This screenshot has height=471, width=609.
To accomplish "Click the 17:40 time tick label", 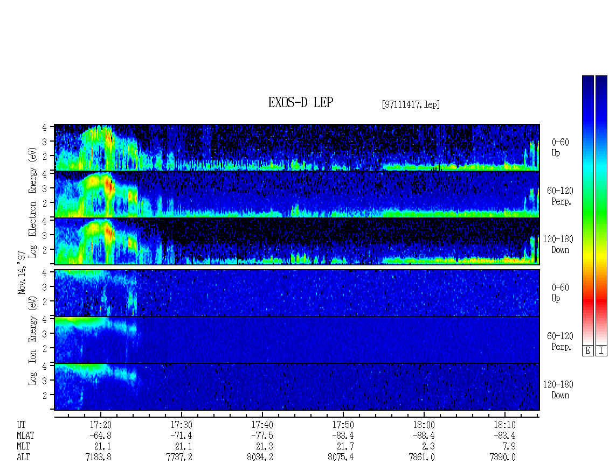I will [x=262, y=425].
